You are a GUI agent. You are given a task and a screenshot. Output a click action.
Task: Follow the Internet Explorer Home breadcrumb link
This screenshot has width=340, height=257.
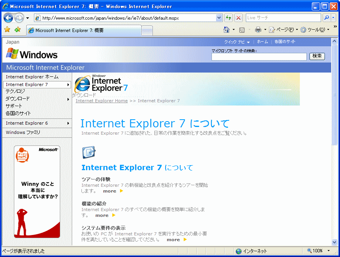tap(102, 101)
